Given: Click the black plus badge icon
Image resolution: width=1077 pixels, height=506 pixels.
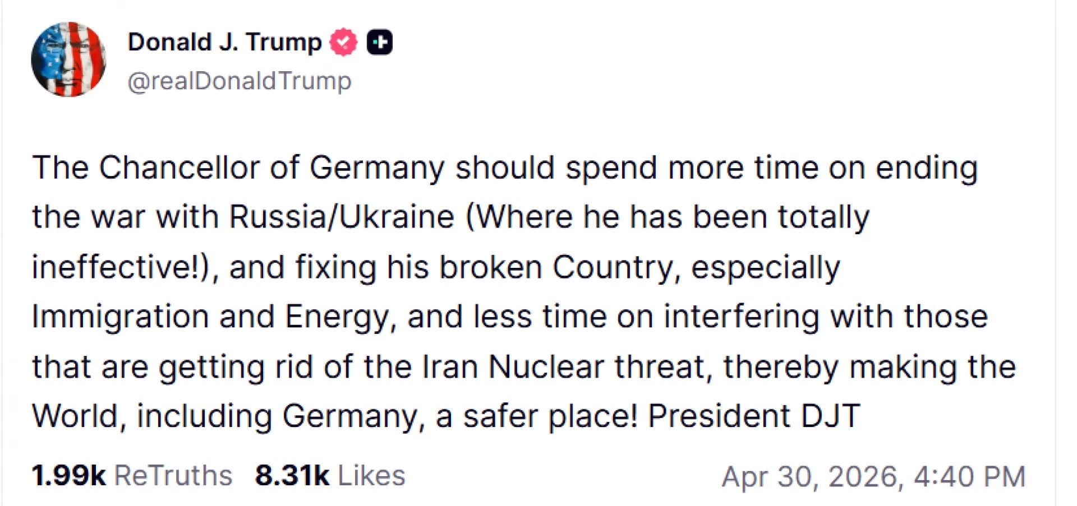Looking at the screenshot, I should 380,43.
